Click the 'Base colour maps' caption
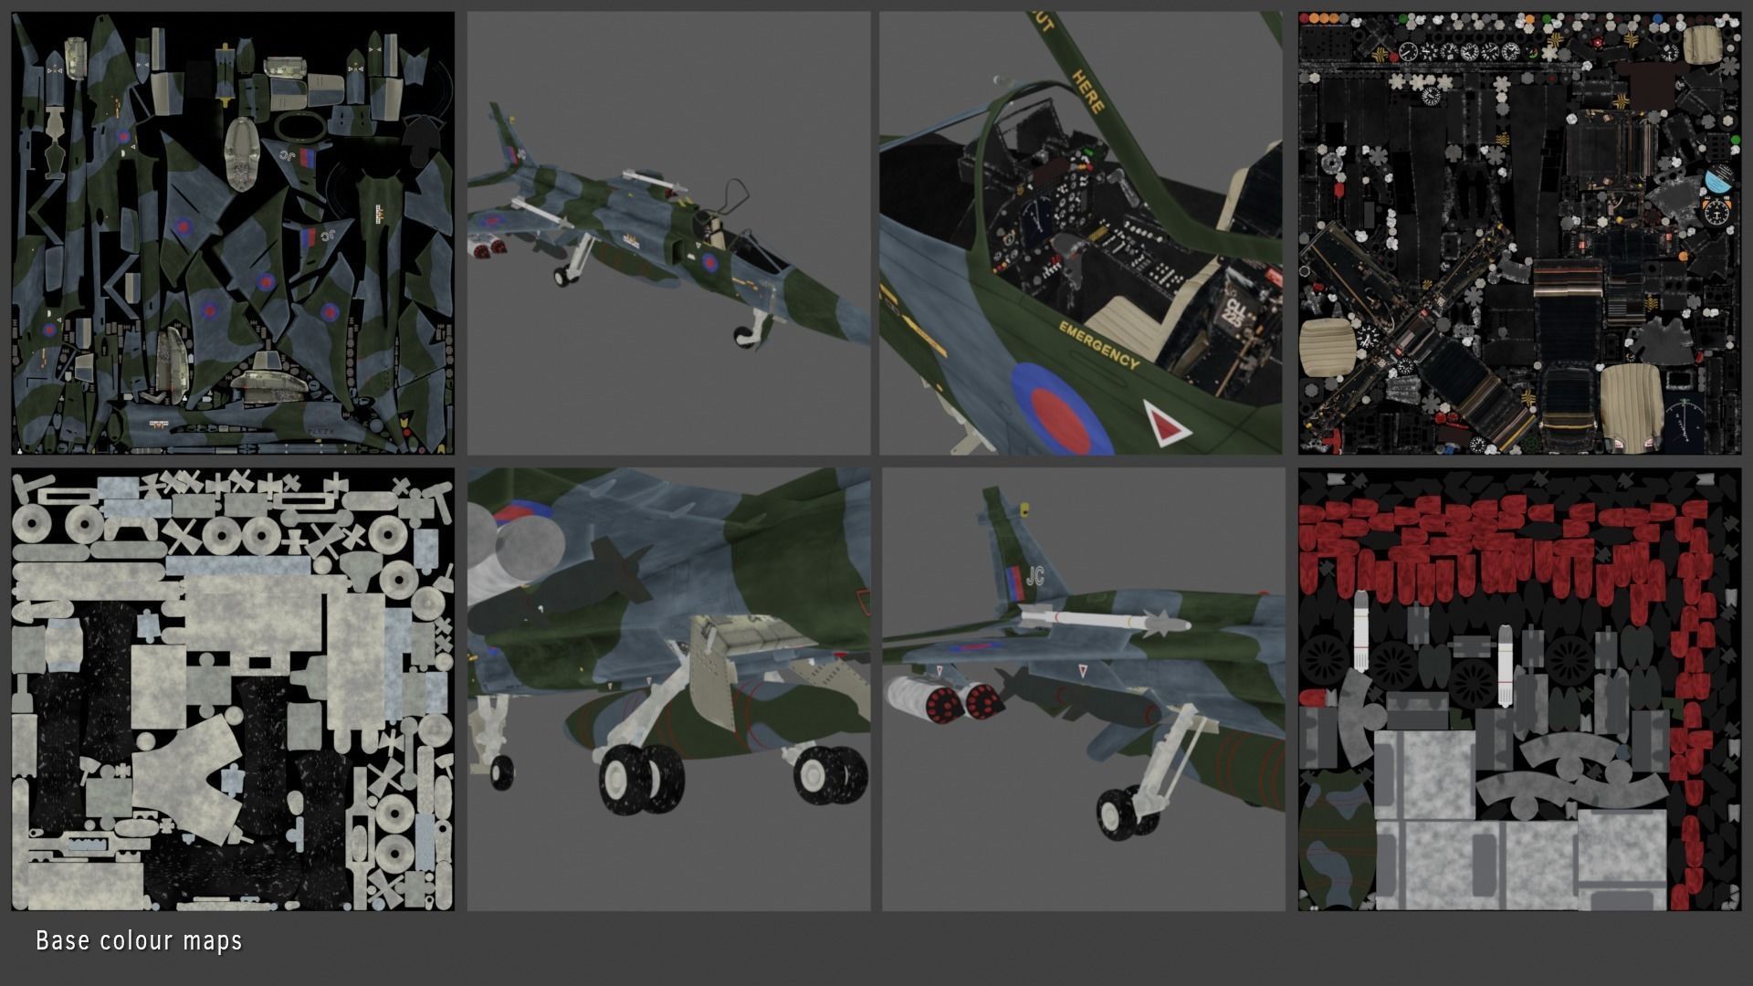This screenshot has width=1753, height=986. click(139, 940)
